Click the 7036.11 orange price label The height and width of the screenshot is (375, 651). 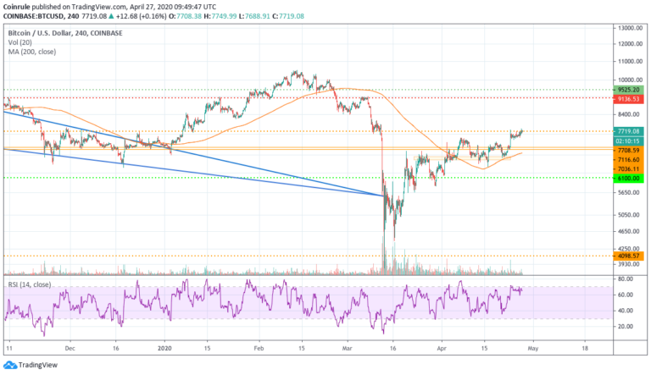(x=629, y=168)
